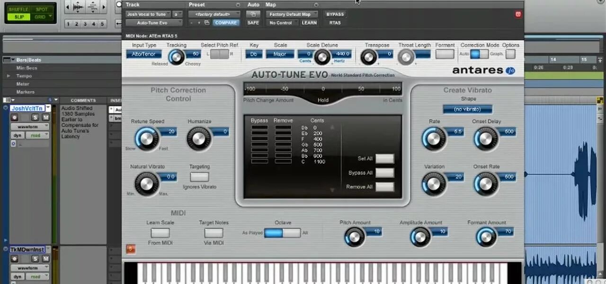606x284 pixels.
Task: Click the RTAS button
Action: pos(335,23)
